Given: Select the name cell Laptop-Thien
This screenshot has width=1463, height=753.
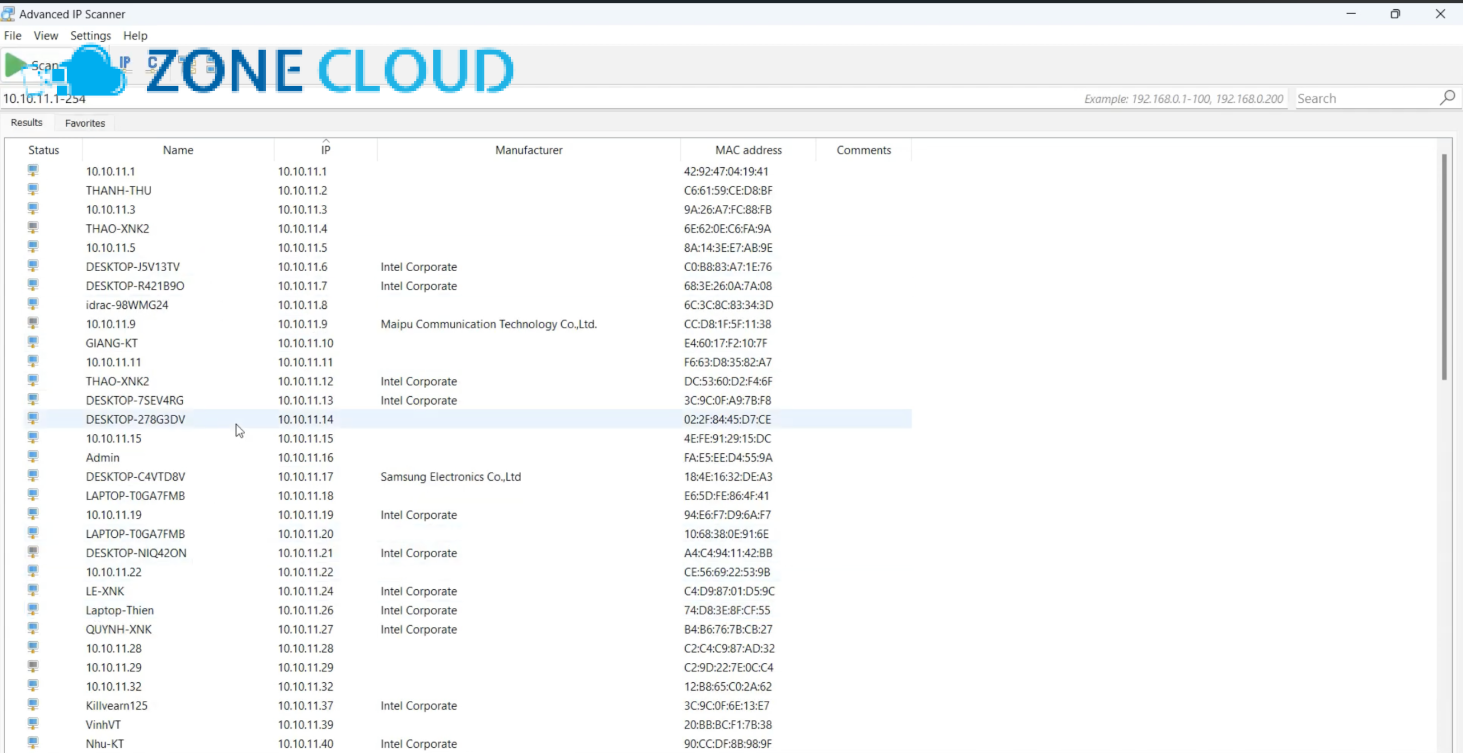Looking at the screenshot, I should click(119, 610).
